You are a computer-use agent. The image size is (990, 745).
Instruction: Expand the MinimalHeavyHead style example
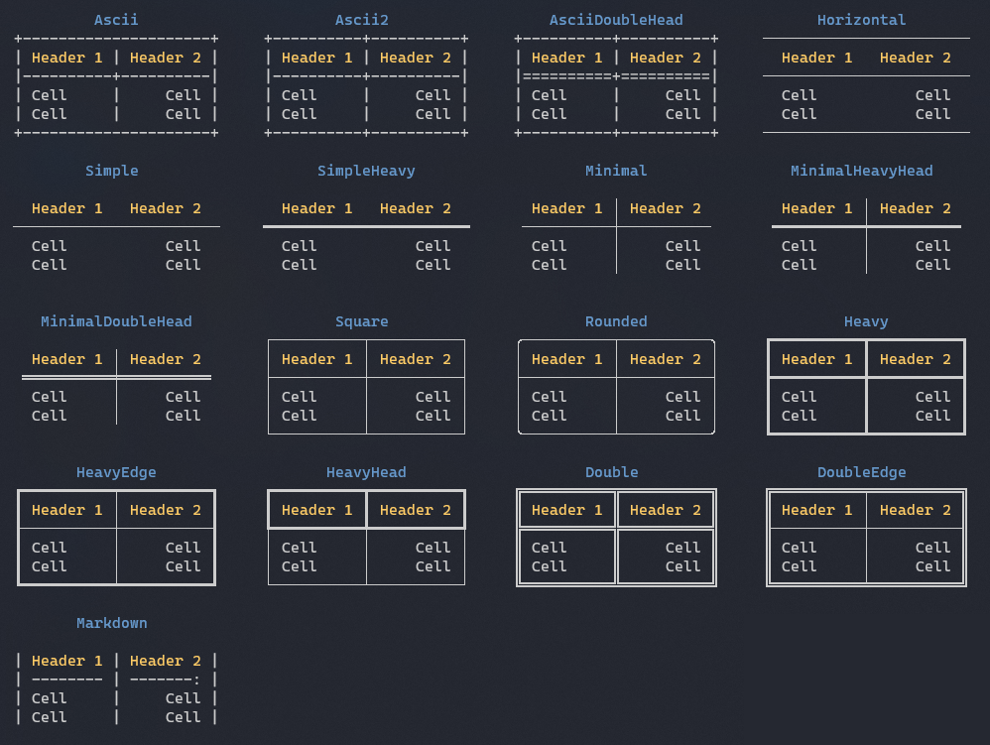pos(862,170)
